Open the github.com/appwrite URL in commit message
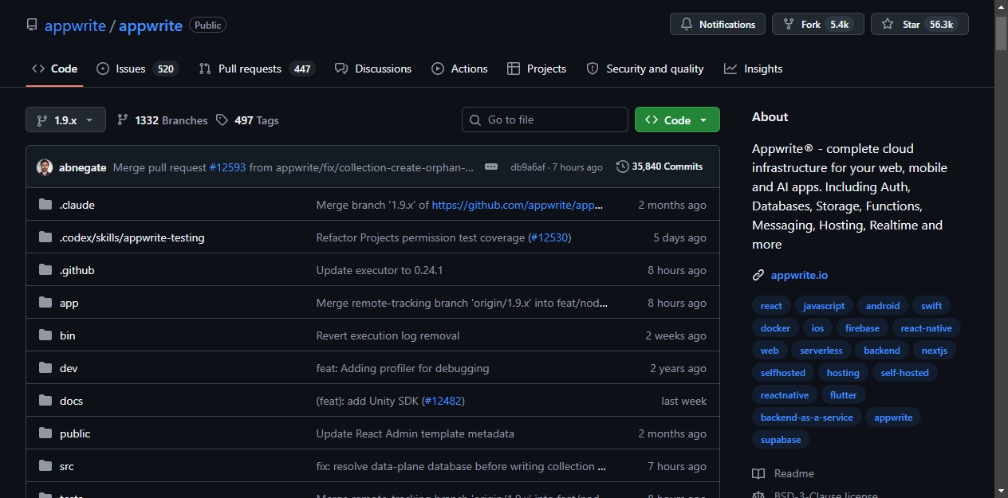The width and height of the screenshot is (1008, 498). click(x=517, y=205)
